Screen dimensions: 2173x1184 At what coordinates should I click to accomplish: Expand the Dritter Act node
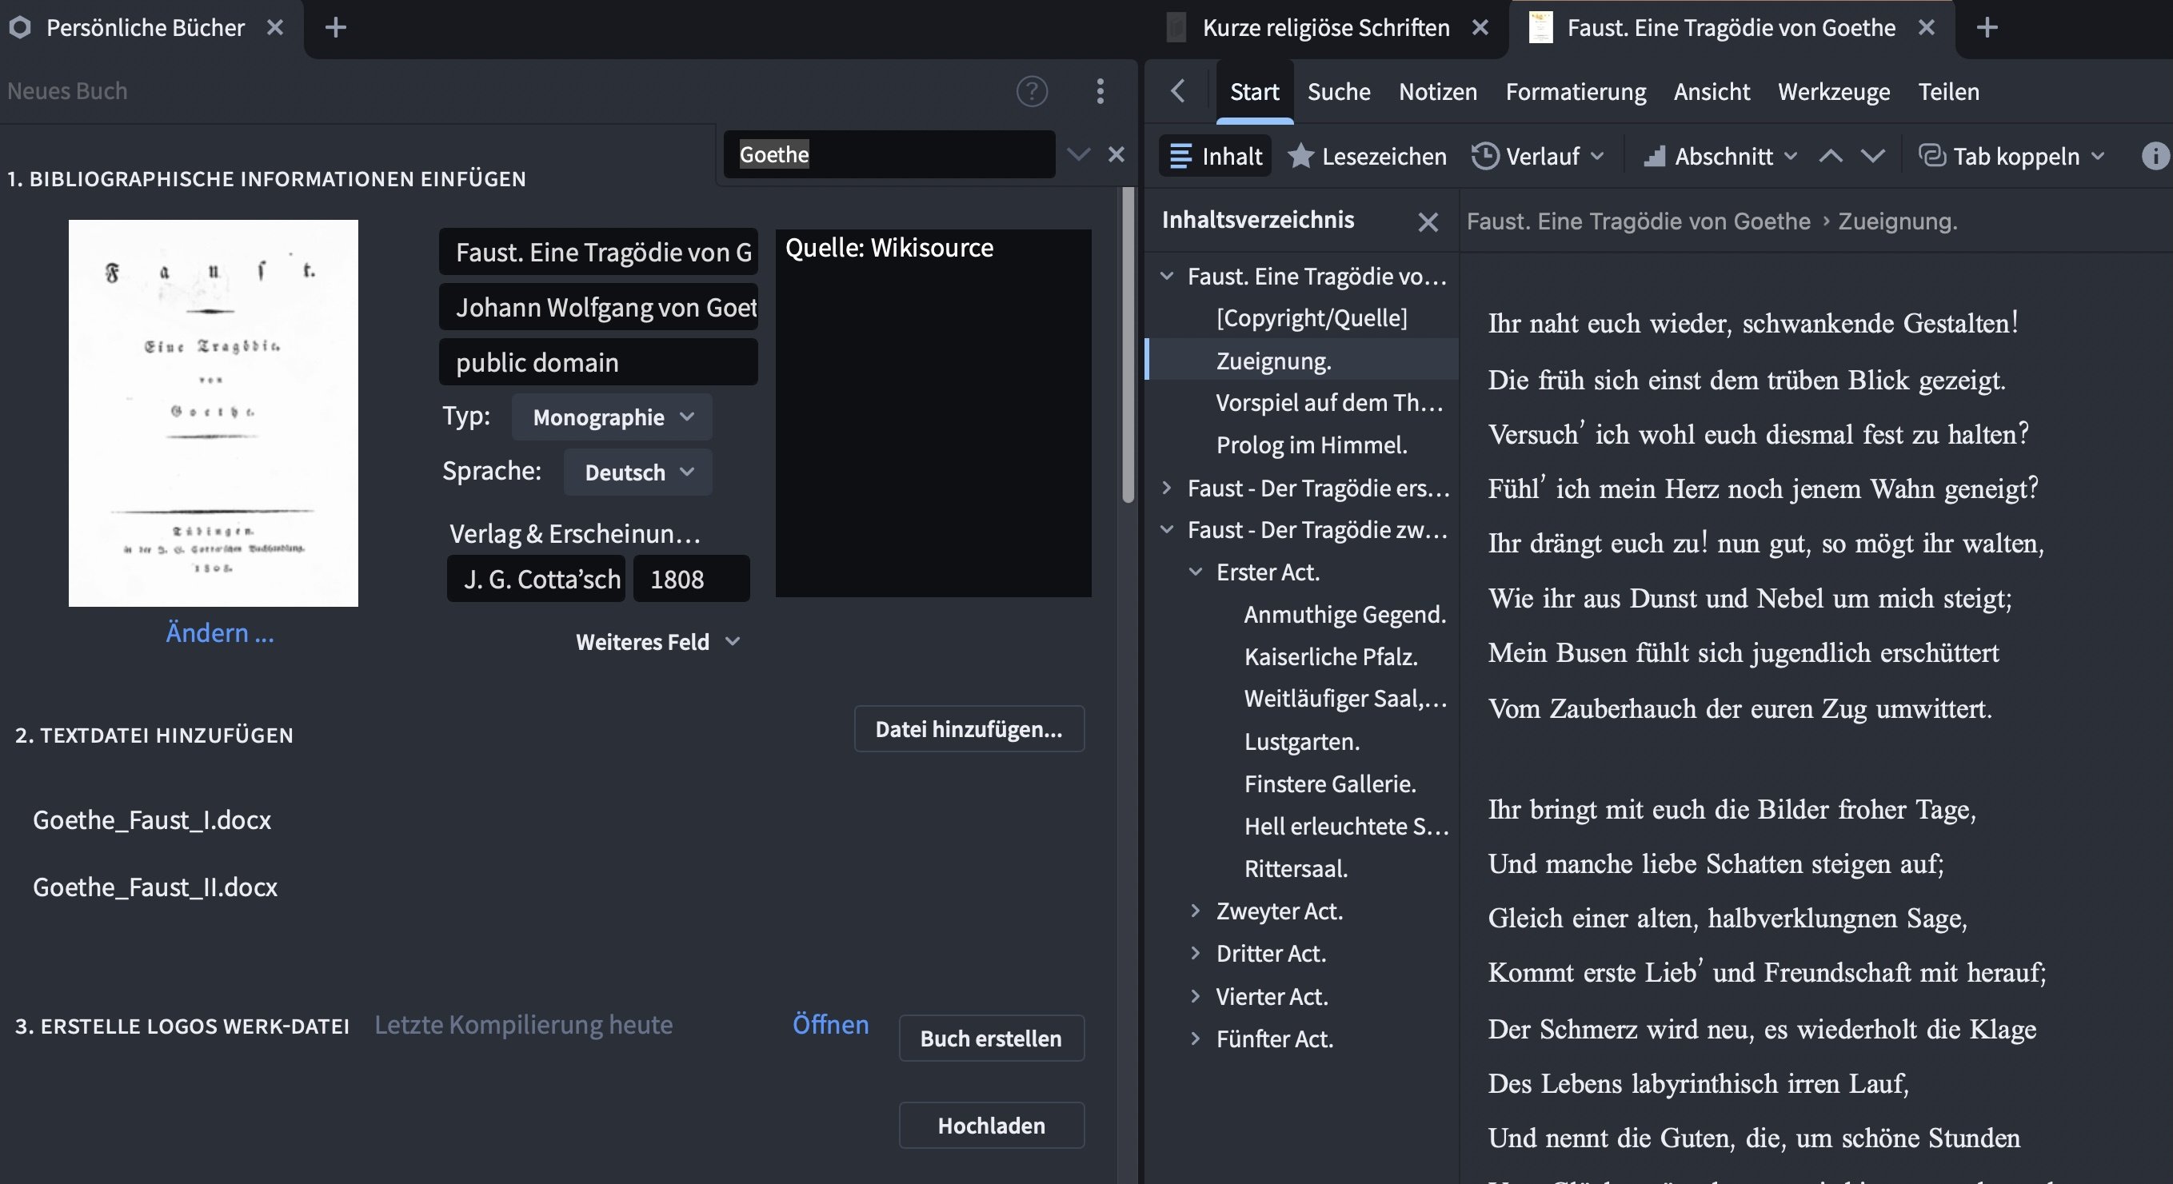point(1196,953)
